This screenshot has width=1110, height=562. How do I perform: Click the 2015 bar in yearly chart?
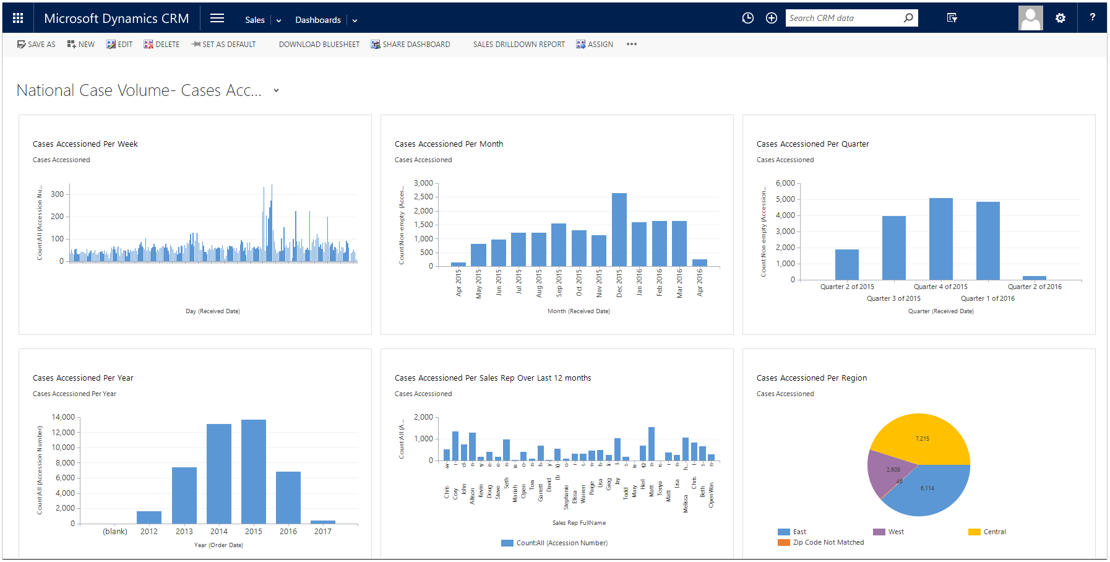[x=254, y=472]
